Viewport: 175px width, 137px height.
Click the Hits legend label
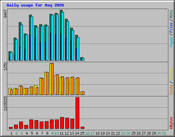click(x=171, y=14)
